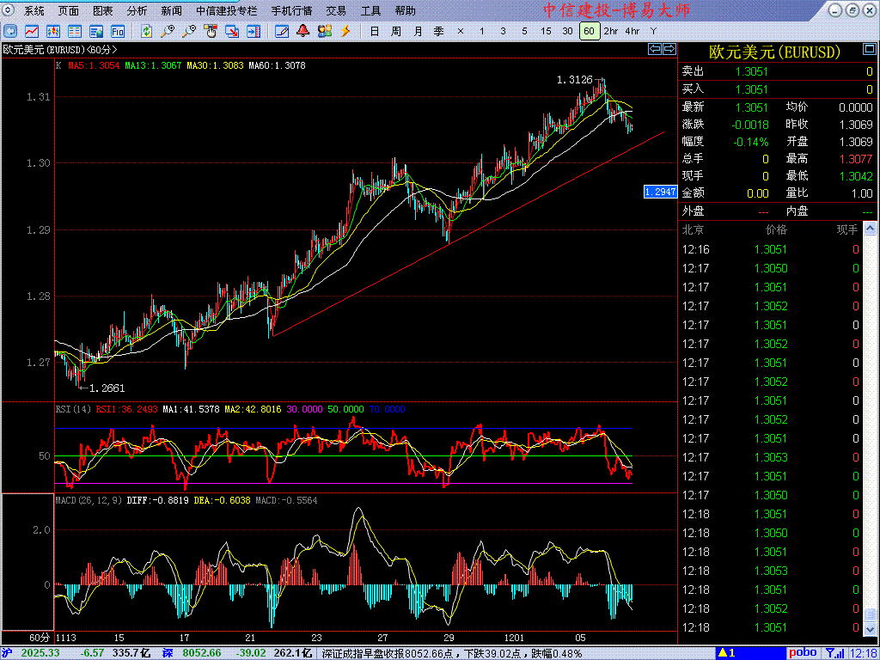Switch to monthly period 月
This screenshot has width=880, height=660.
point(418,32)
